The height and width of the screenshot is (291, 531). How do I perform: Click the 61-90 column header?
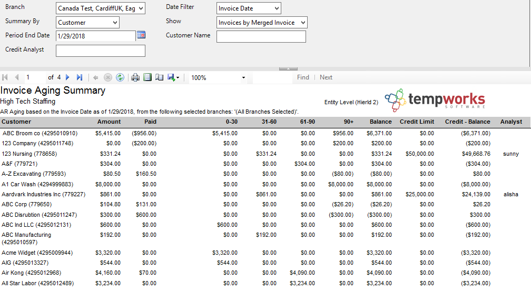click(308, 122)
